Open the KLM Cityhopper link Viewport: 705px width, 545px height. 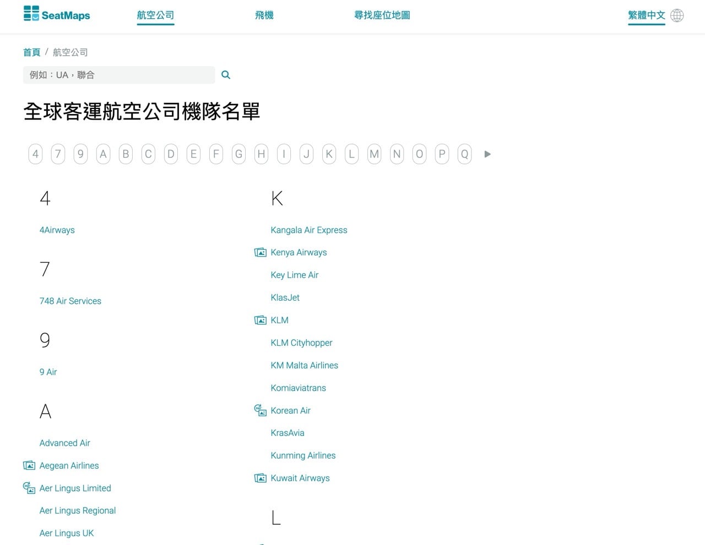[x=301, y=342]
